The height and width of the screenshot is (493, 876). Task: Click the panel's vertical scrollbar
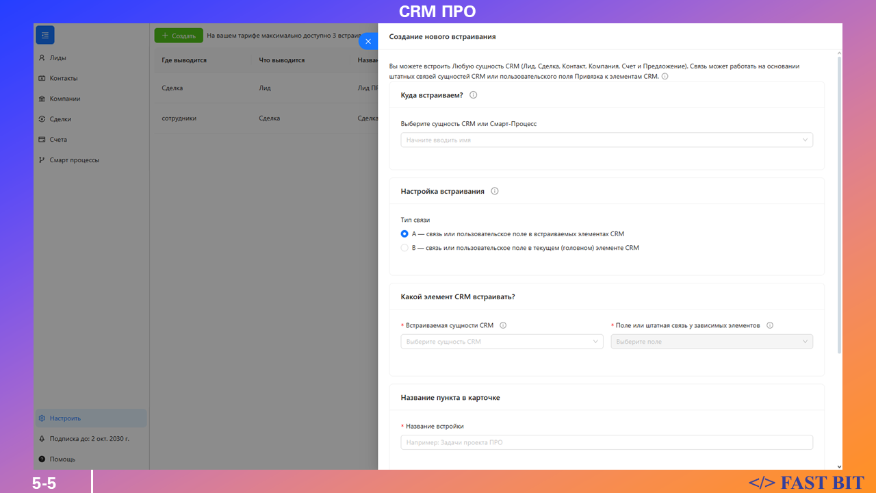tap(840, 205)
